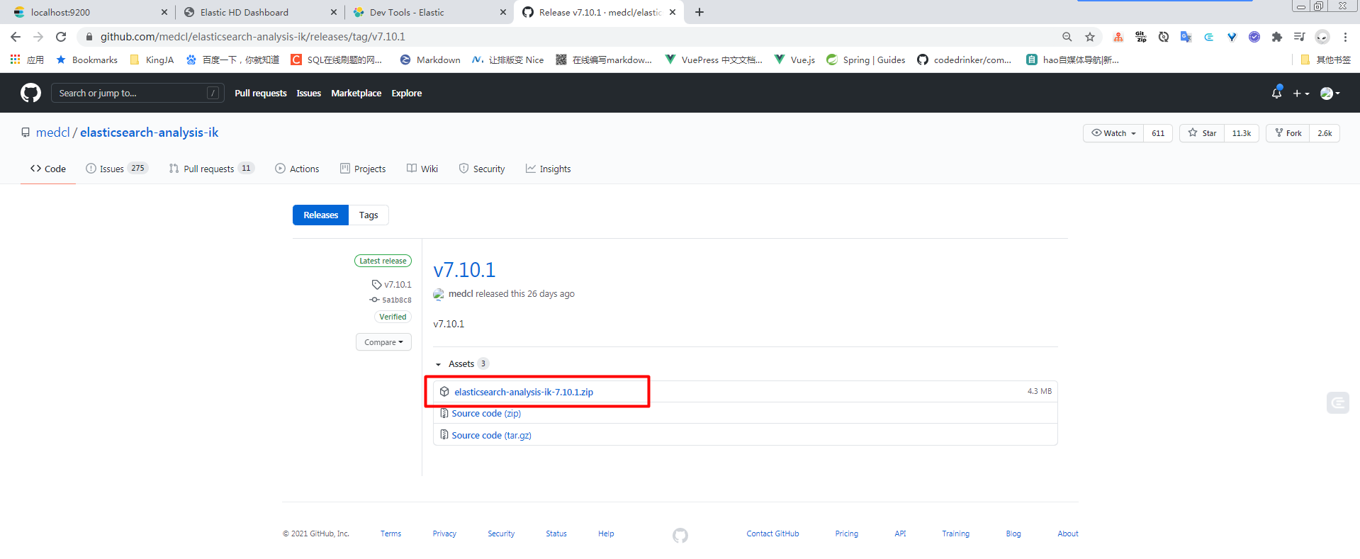
Task: Open Chrome's three-dot menu
Action: (x=1345, y=37)
